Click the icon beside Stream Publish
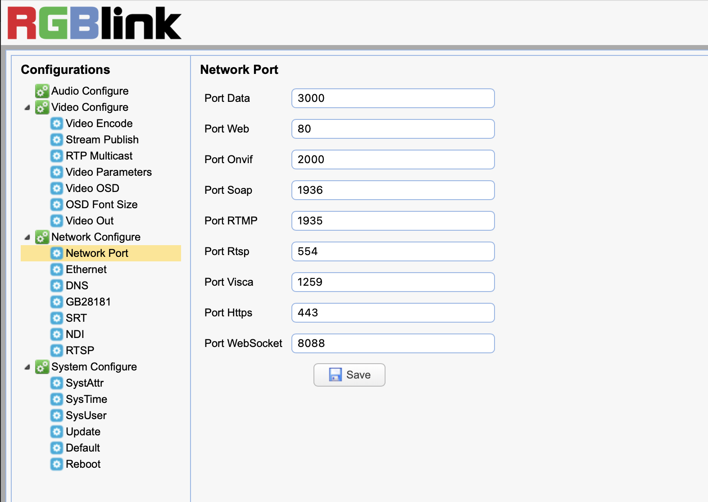708x502 pixels. 56,140
